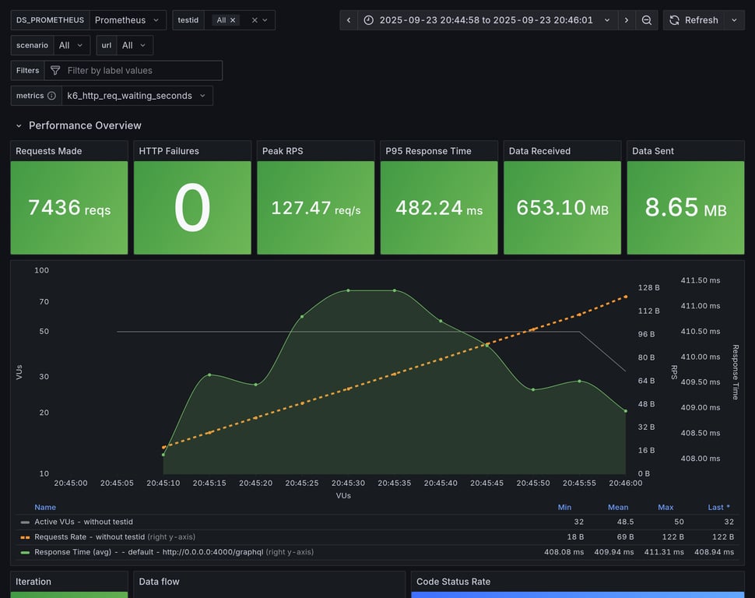Click green color swatch for Response Time
This screenshot has height=598, width=755.
(x=25, y=552)
